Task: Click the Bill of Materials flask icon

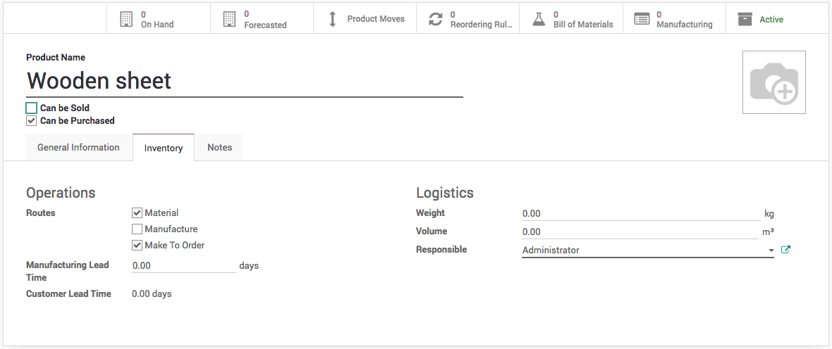Action: click(539, 19)
